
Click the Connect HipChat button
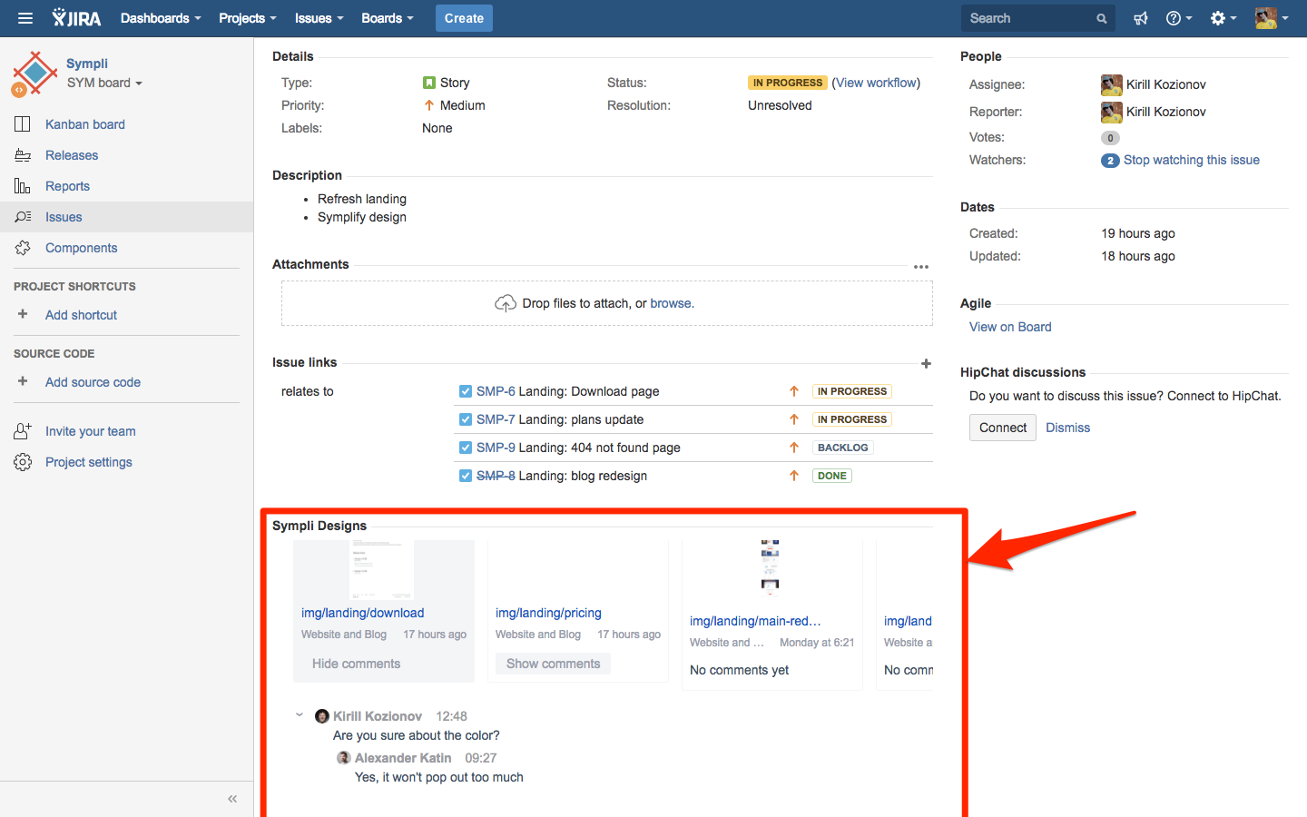tap(1003, 428)
